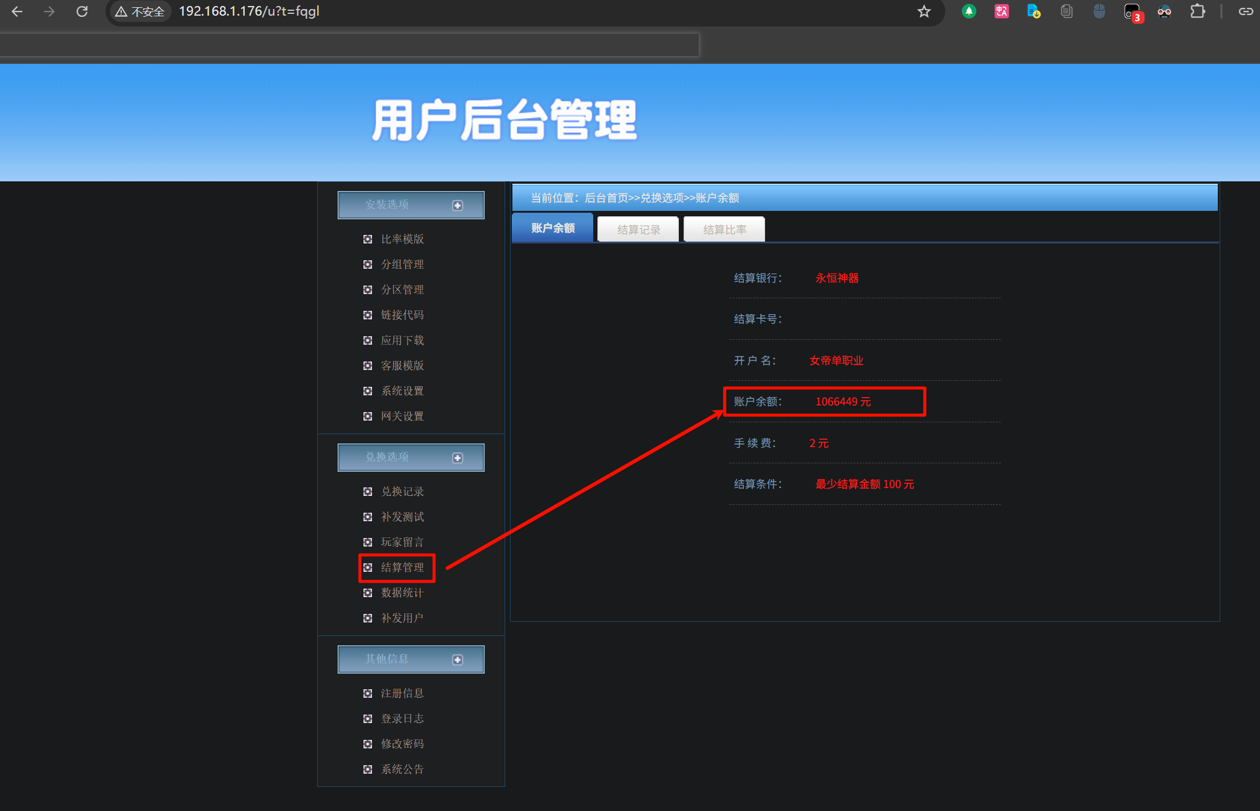
Task: Open 兑换记录 menu item
Action: click(x=402, y=492)
